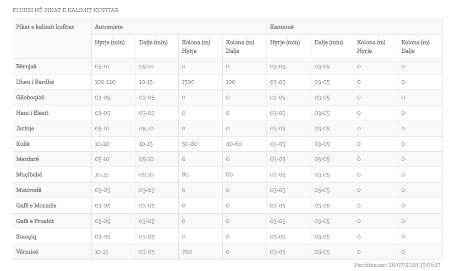Click the Pikat e kalimit kufitar header

45,27
